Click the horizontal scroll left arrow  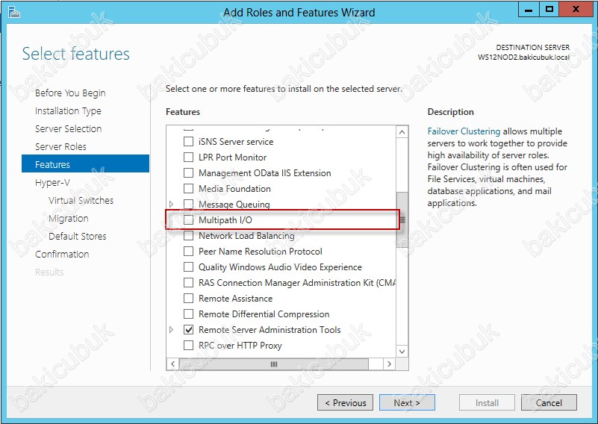pyautogui.click(x=172, y=364)
